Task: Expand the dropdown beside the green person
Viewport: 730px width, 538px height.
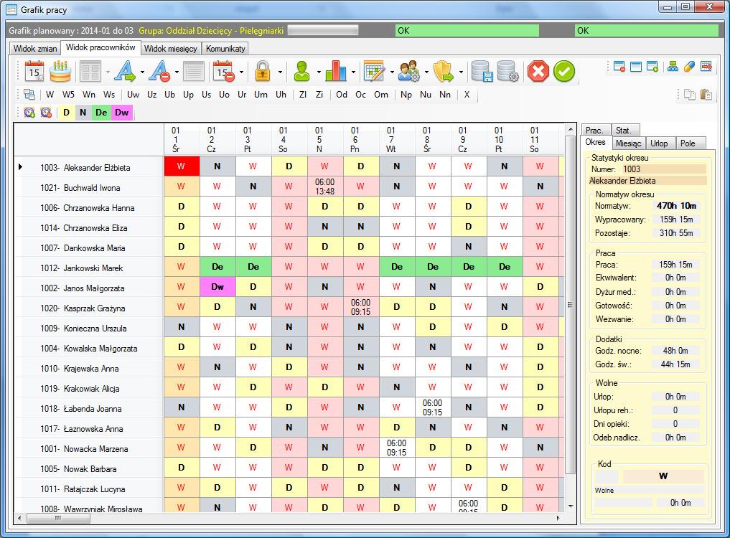Action: tap(319, 72)
